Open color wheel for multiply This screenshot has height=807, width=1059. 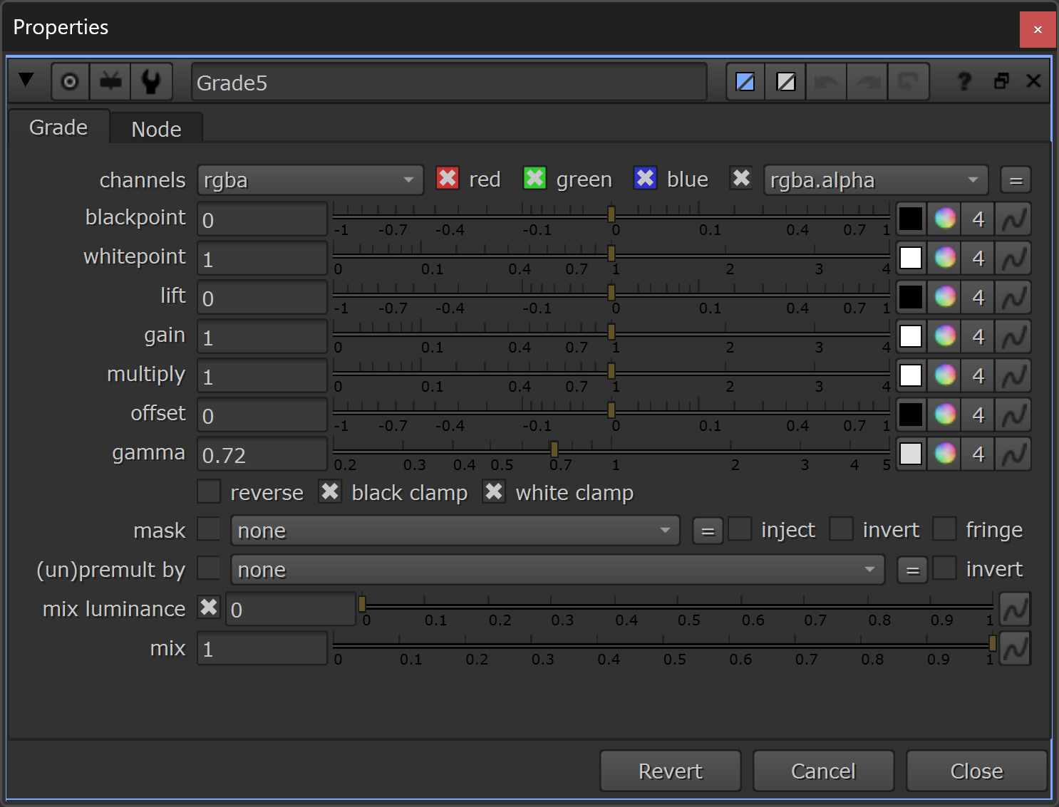945,375
